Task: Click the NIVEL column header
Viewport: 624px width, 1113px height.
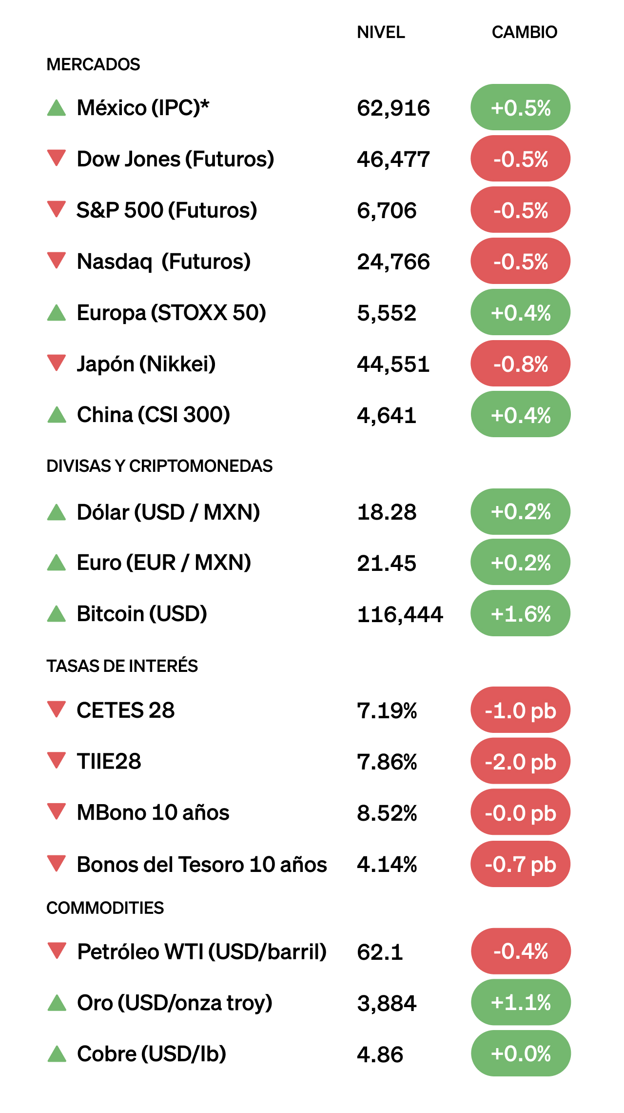Action: click(x=381, y=32)
